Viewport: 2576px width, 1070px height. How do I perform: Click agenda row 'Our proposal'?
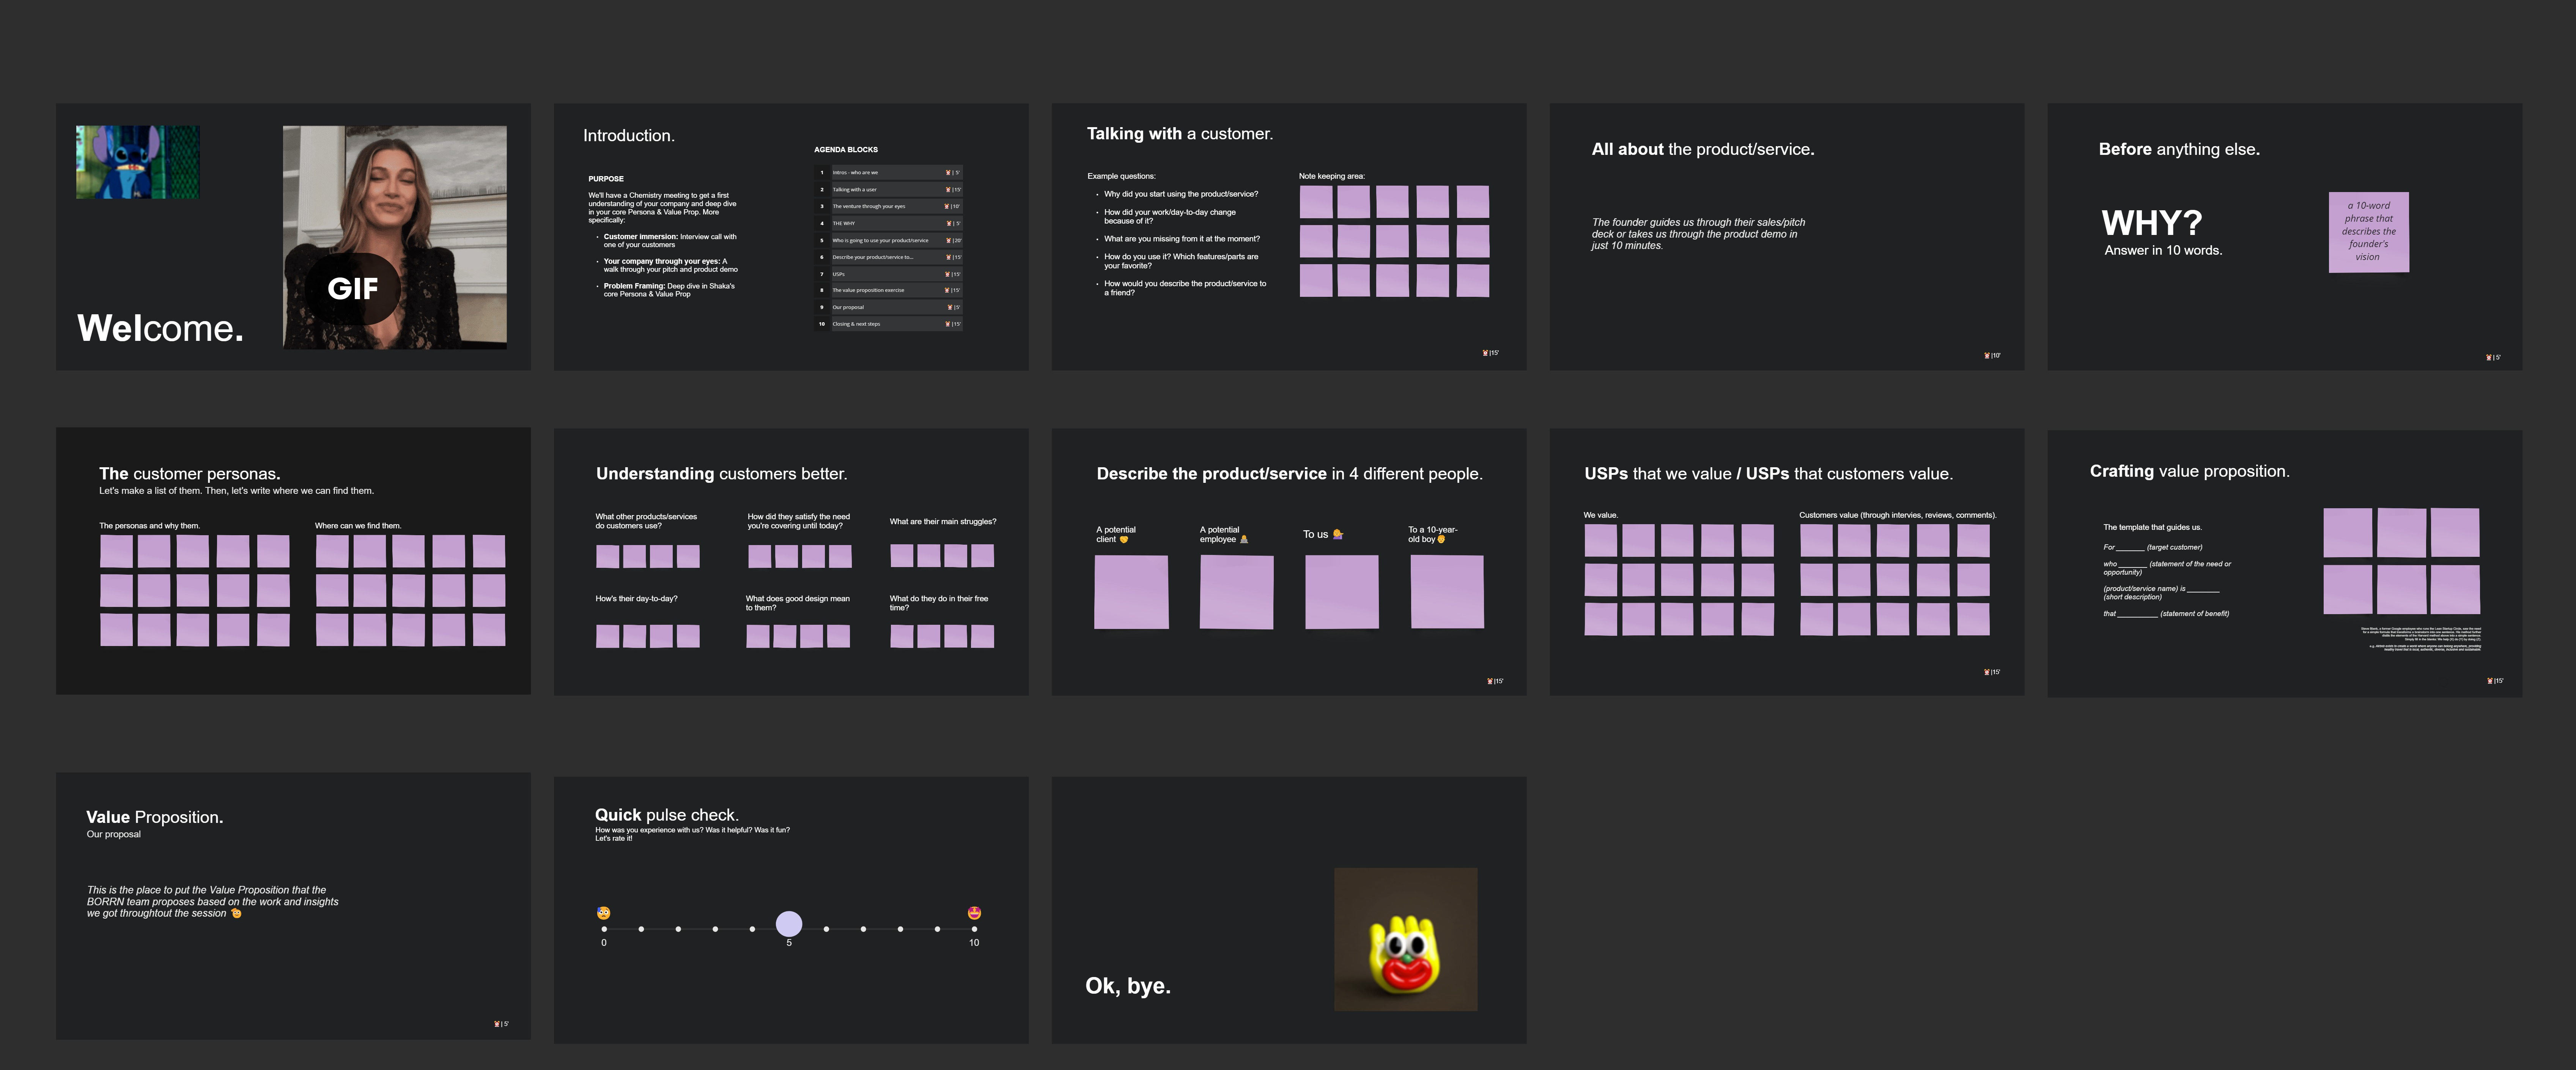tap(889, 307)
